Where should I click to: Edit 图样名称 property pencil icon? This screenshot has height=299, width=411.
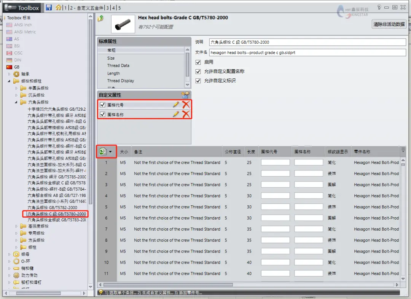(176, 114)
